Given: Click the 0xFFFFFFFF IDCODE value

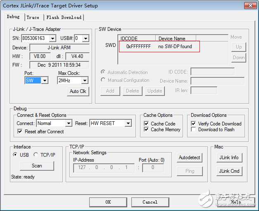Looking at the screenshot, I should (138, 46).
